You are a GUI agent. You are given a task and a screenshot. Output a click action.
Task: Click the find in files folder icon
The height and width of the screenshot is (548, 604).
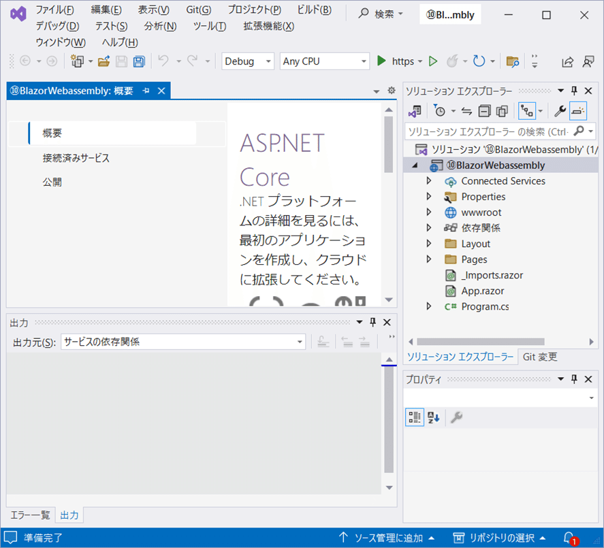512,61
